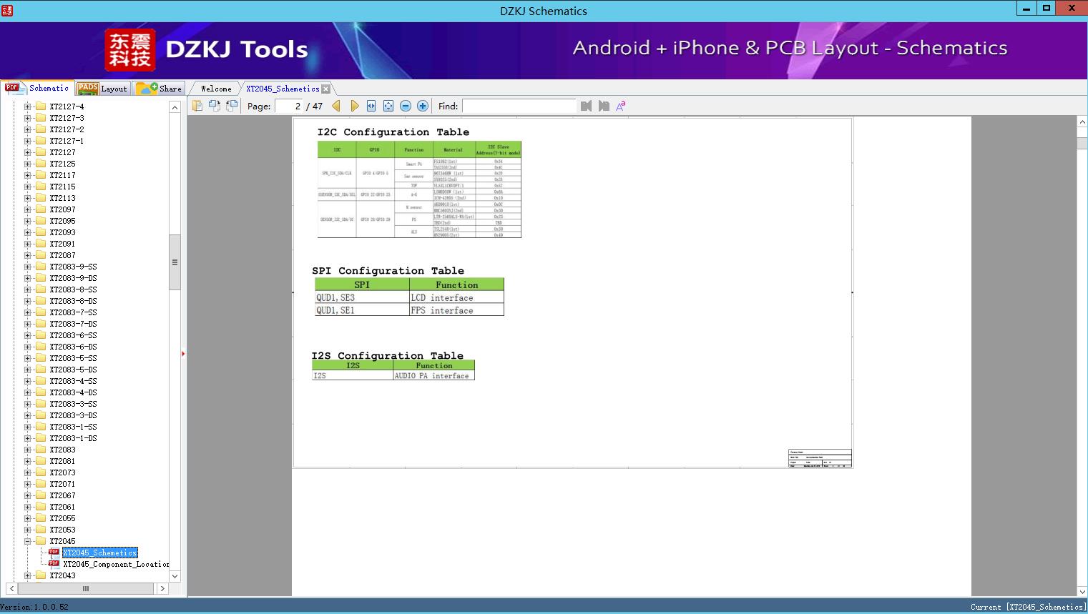Screen dimensions: 1088x614
Task: Expand the XT2127-4 folder
Action: click(28, 107)
